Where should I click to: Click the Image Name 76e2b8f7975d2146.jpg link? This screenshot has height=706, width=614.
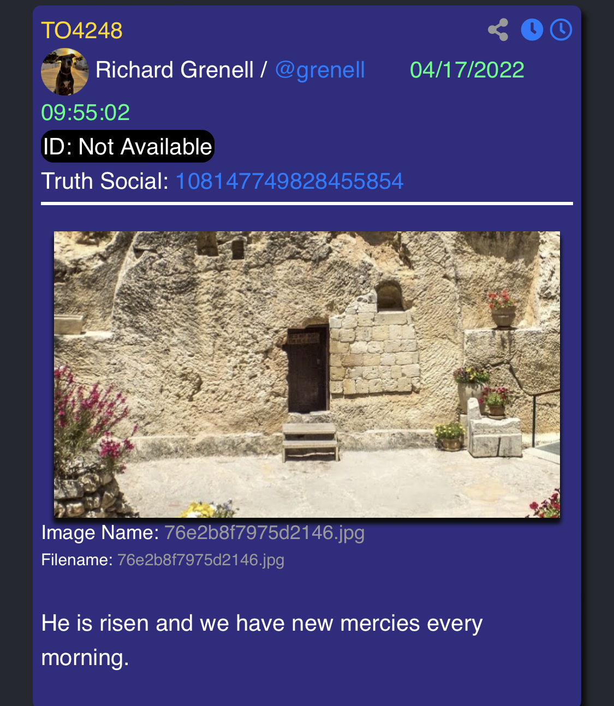click(264, 533)
